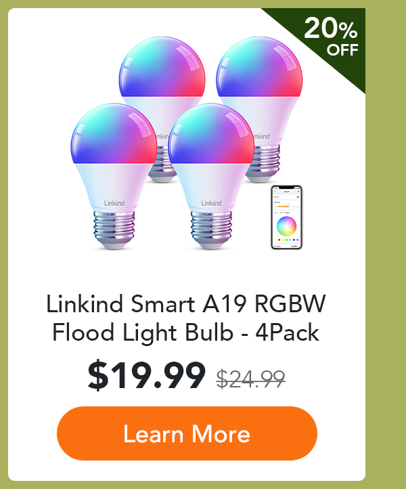Click the crossed-out $24.99 original price

251,379
